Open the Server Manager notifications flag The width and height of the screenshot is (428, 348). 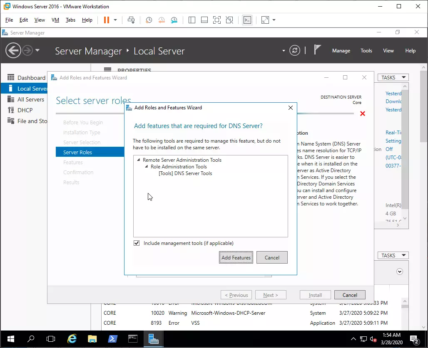pos(317,50)
